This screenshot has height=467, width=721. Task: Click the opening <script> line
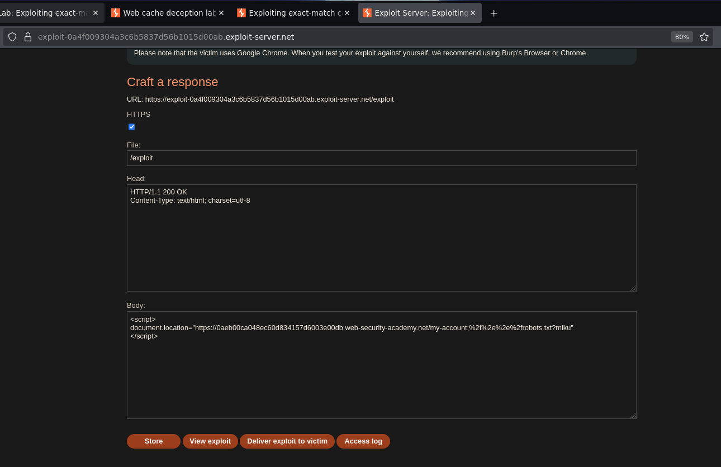pyautogui.click(x=143, y=320)
